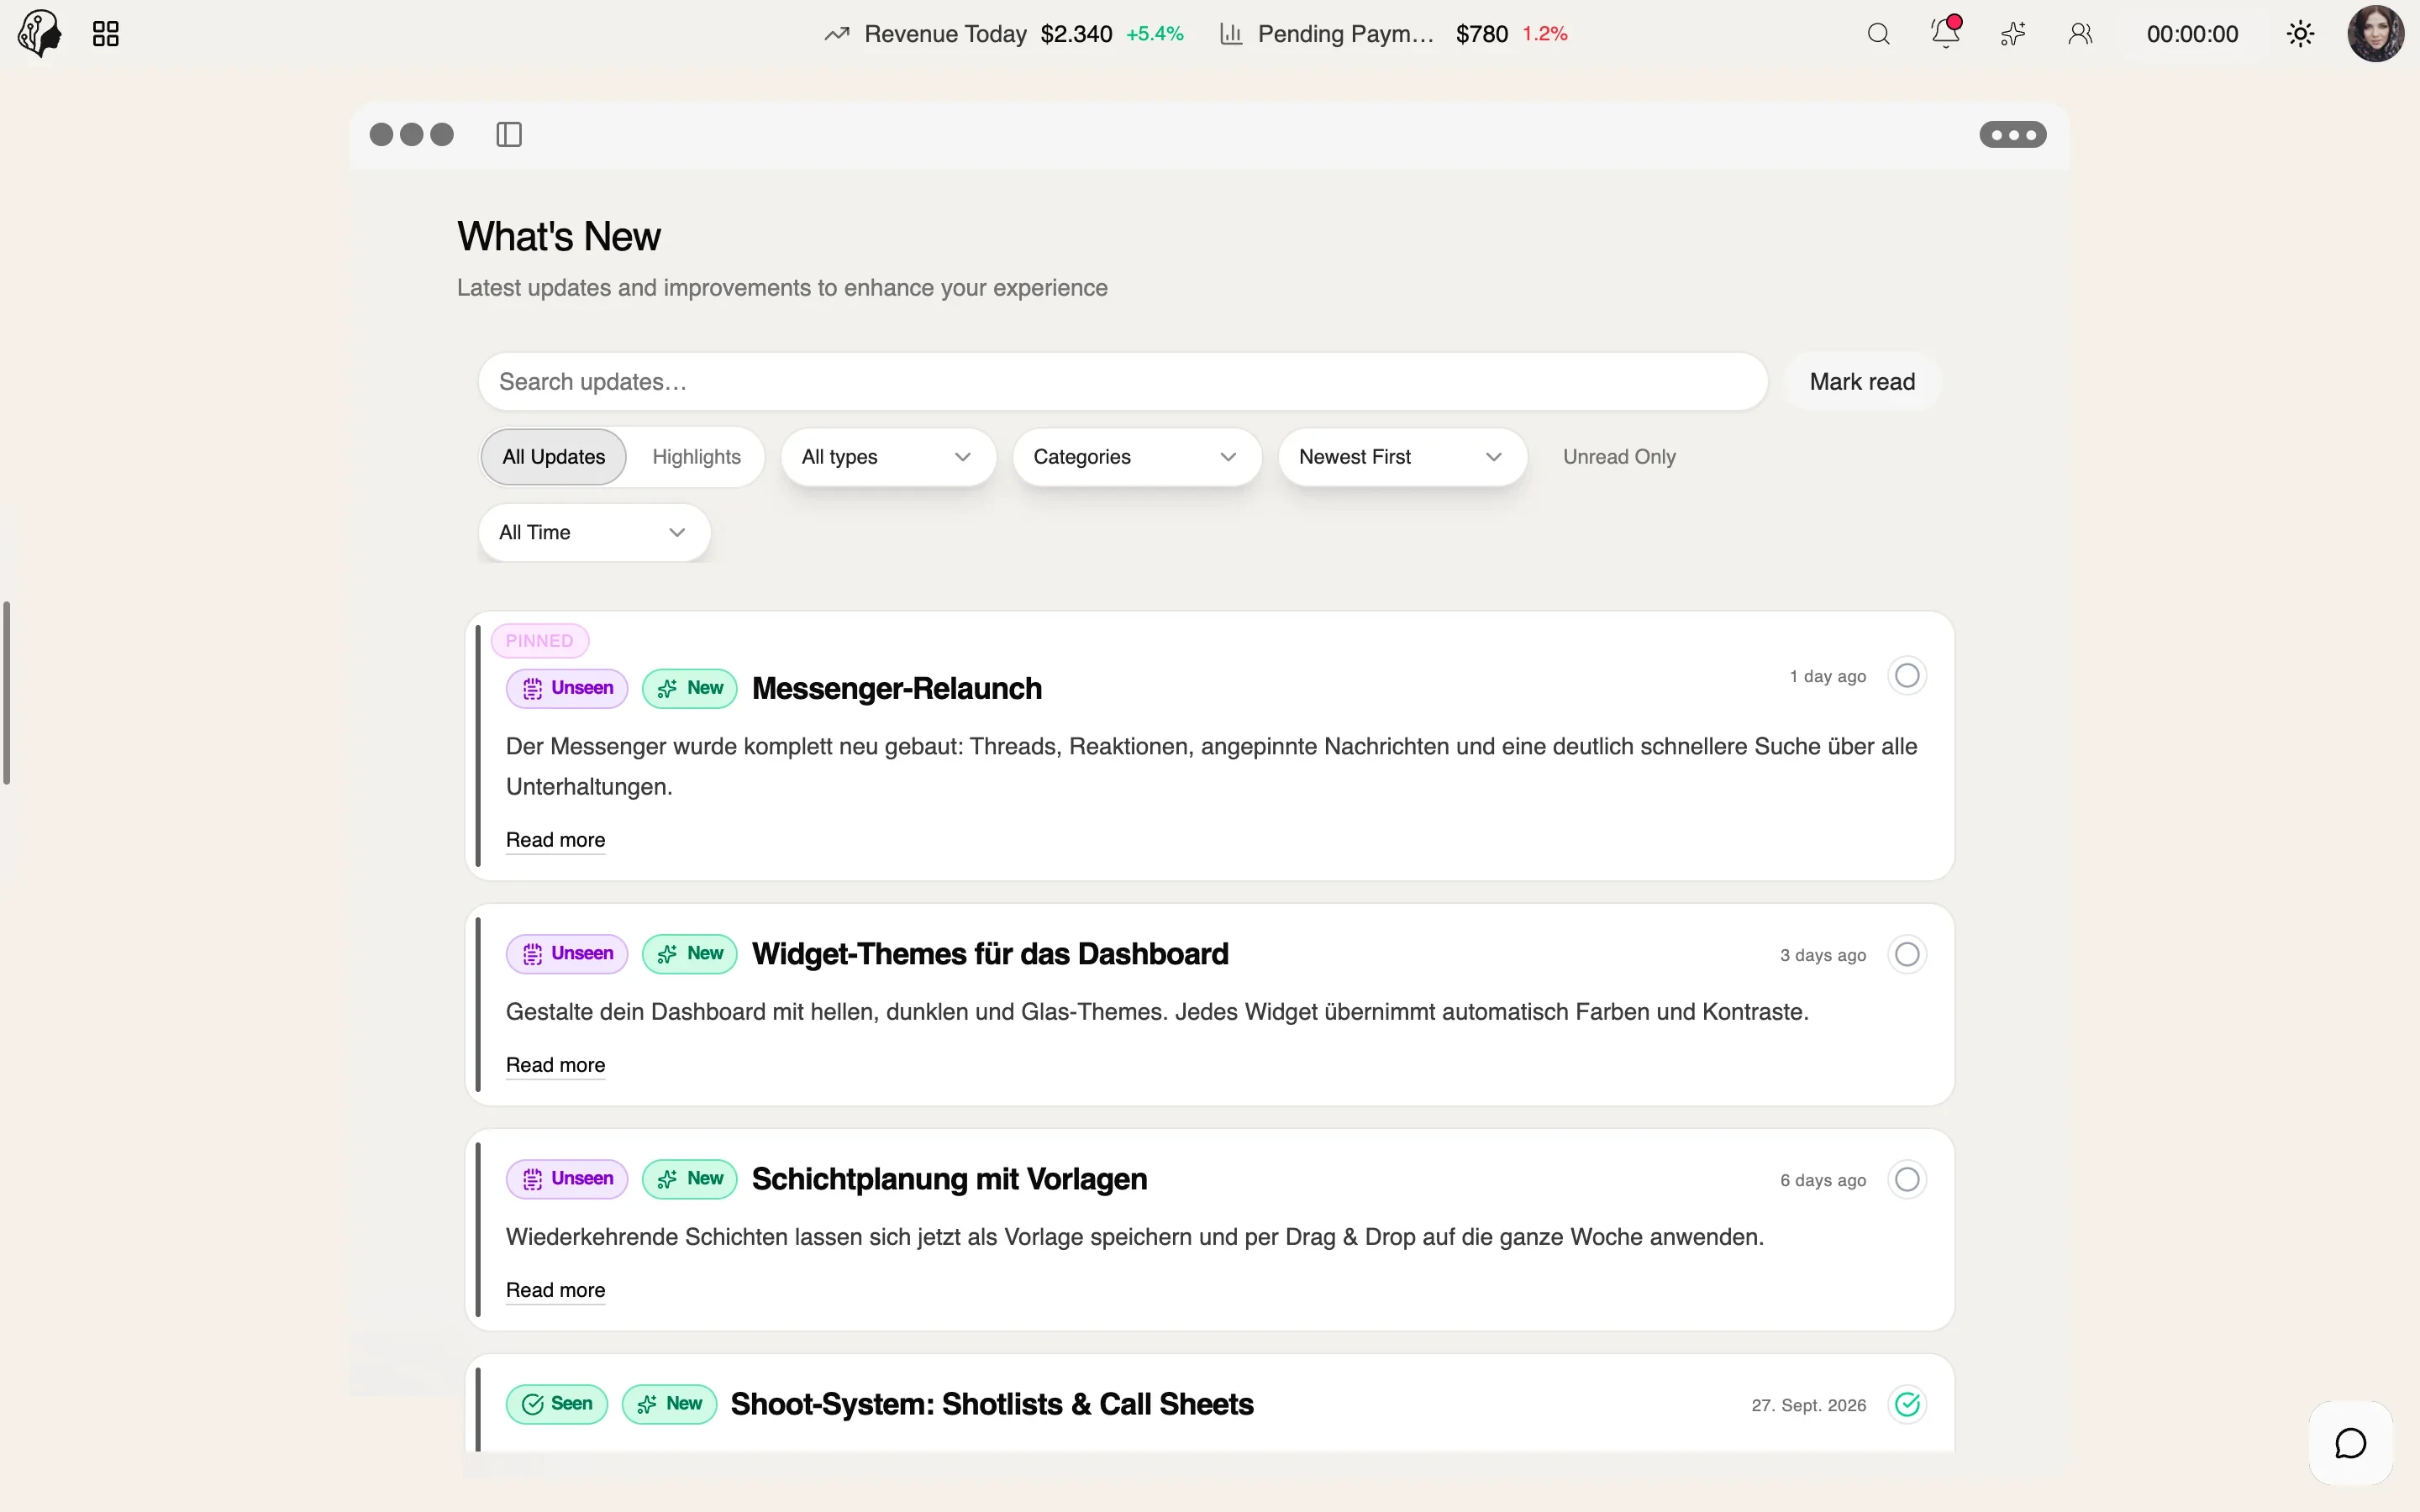Screen dimensions: 2420x1512
Task: Click the PINNED label
Action: (539, 641)
